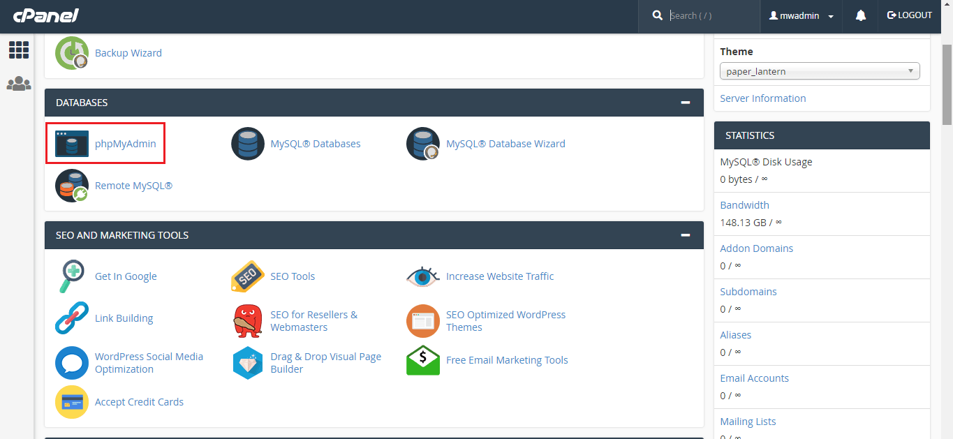Click the 148.13 GB bandwidth value

pos(744,223)
